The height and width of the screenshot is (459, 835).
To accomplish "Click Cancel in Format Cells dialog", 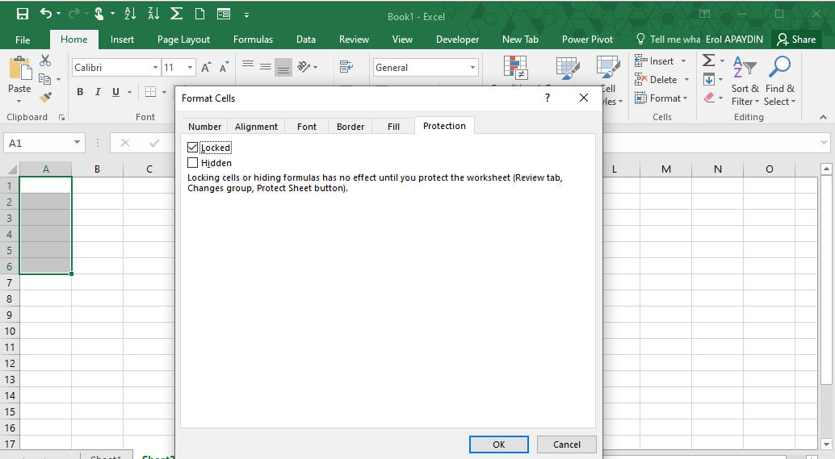I will pos(567,444).
